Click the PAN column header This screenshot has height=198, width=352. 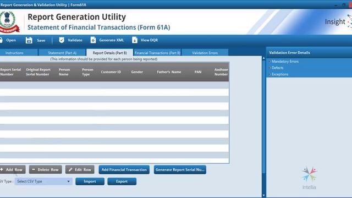click(198, 72)
